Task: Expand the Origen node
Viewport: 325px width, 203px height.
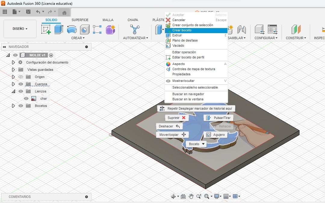Action: [13, 77]
